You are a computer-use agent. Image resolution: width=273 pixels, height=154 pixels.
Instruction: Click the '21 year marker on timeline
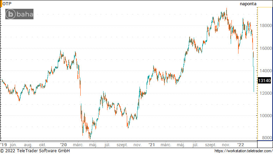(x=151, y=145)
